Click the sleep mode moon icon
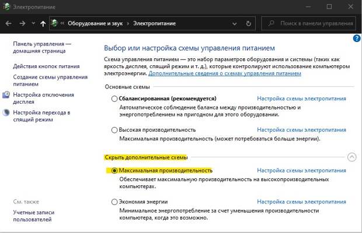Image resolution: width=362 pixels, height=233 pixels. pos(6,112)
